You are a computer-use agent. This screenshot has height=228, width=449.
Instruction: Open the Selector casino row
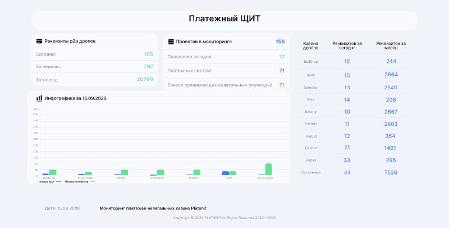[x=355, y=88]
